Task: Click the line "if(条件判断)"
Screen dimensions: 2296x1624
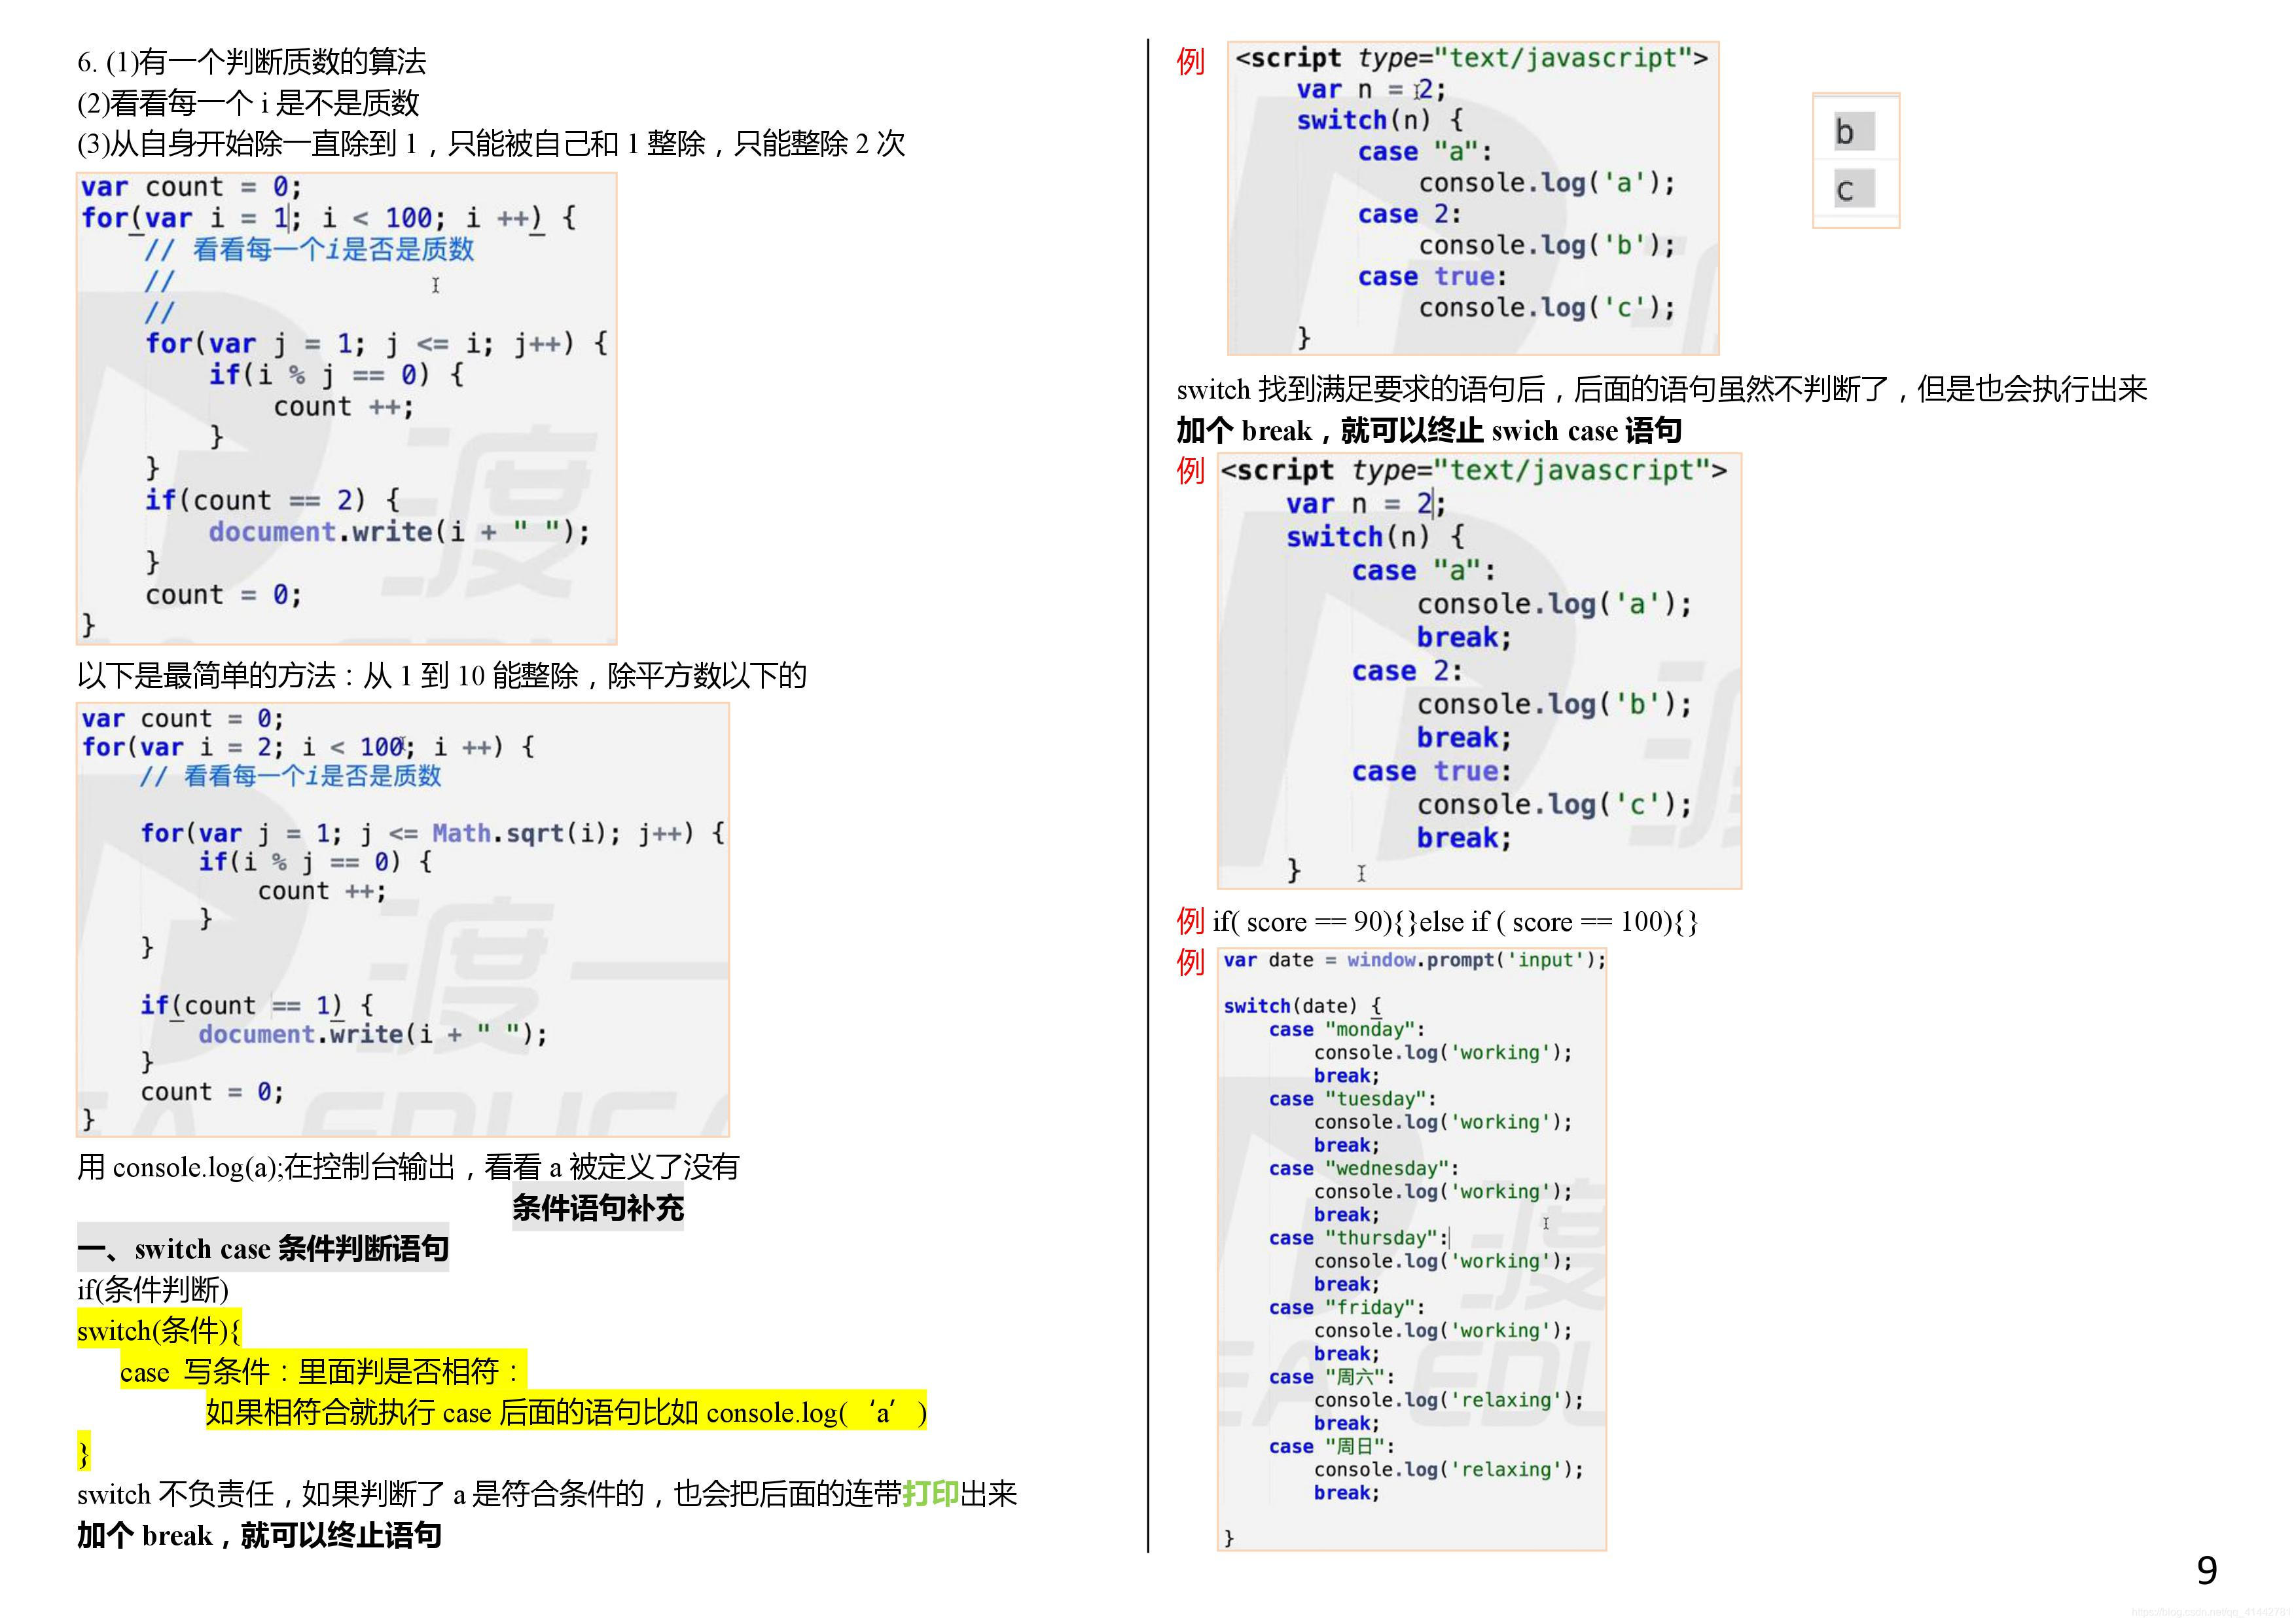Action: 153,1290
